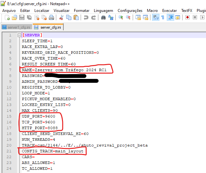Viewport: 206px width, 173px height.
Task: Open the Macro menu
Action: pos(152,11)
